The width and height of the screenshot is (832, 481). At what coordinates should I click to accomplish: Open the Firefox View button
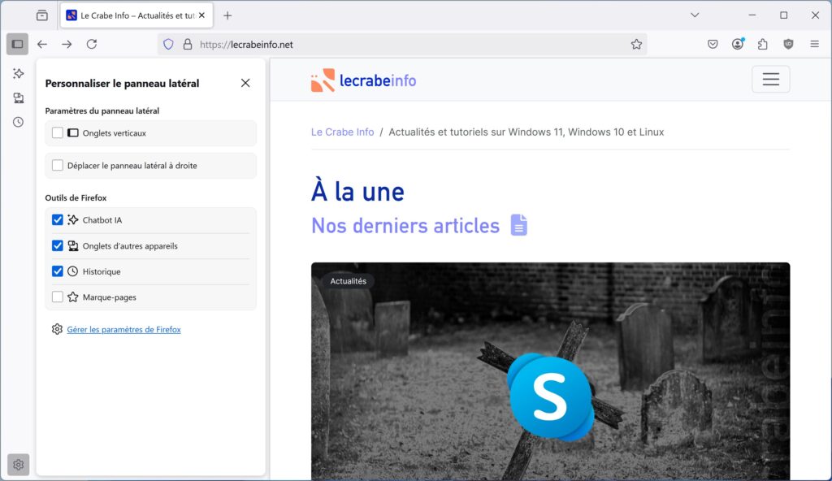[x=42, y=15]
